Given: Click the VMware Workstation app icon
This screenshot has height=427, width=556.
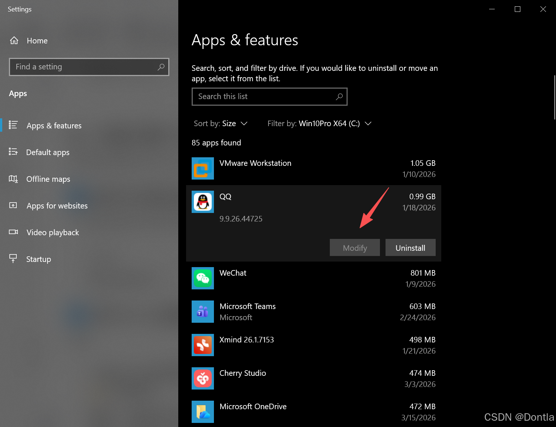Looking at the screenshot, I should pos(203,168).
